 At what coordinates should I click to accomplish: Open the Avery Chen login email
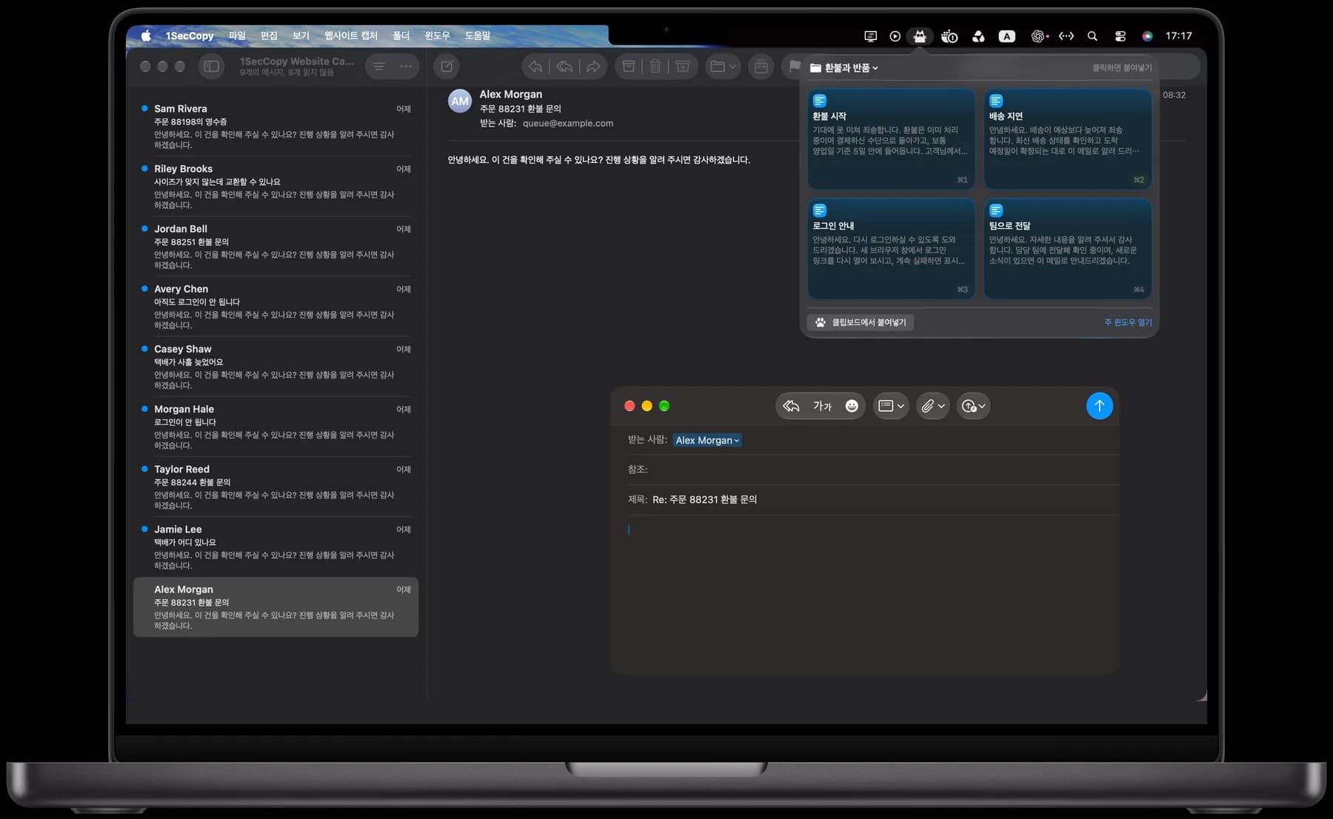[x=275, y=307]
